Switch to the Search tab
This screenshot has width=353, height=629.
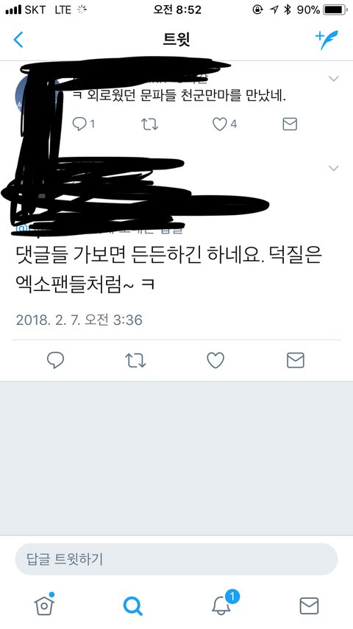[x=132, y=605]
